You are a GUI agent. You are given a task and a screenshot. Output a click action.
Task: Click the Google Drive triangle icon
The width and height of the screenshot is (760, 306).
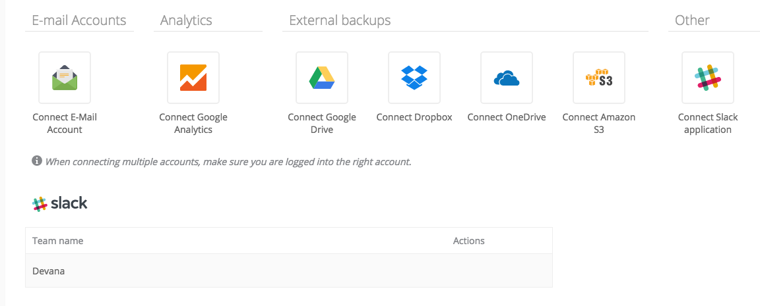[322, 78]
